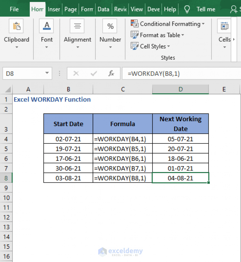Select cell with date 30-06-21
The width and height of the screenshot is (241, 262).
point(68,168)
